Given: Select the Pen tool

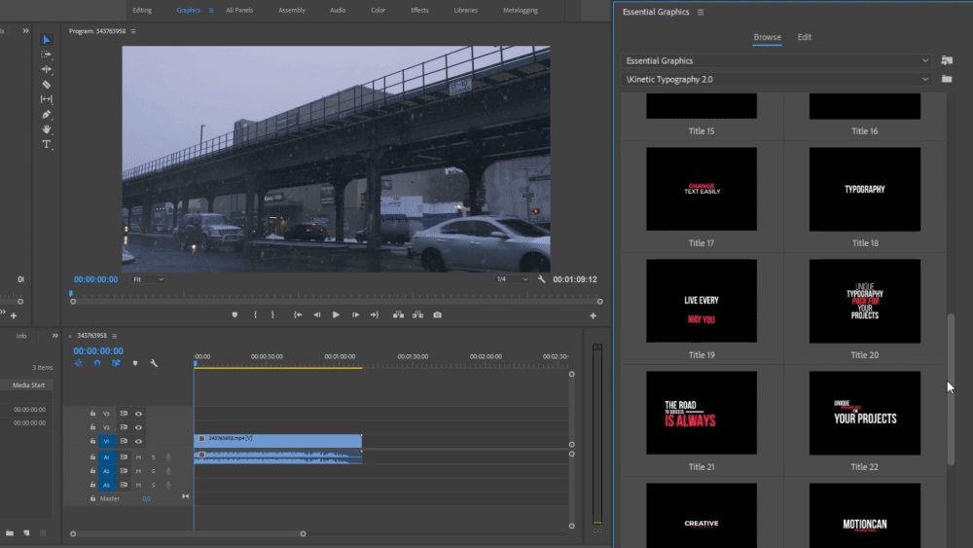Looking at the screenshot, I should click(47, 114).
